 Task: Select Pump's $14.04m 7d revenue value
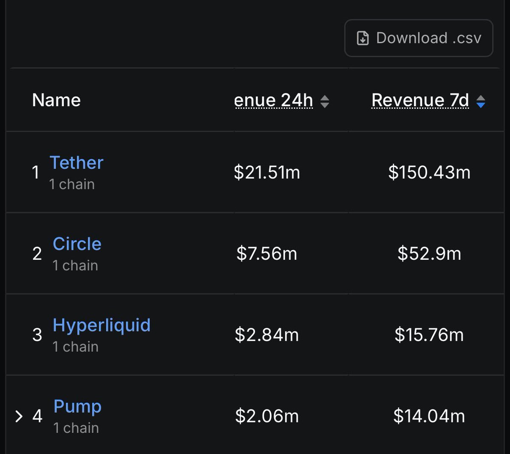[x=429, y=416]
